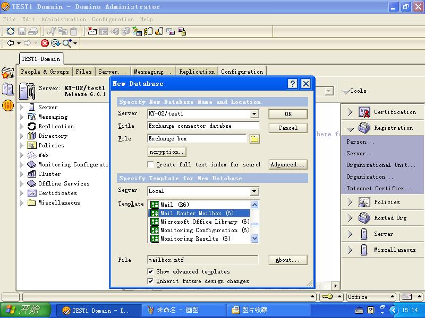Screen dimensions: 425x318
Task: Expand the Messaging tree node
Action: 22,117
